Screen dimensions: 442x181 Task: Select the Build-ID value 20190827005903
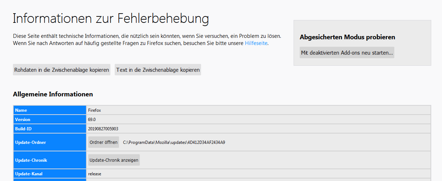[x=103, y=129]
